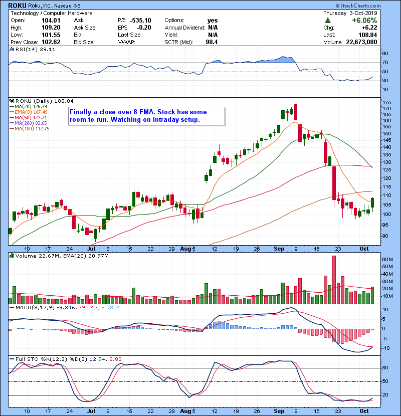Click the blue annotation about 8 EMA close
The width and height of the screenshot is (401, 416).
click(x=145, y=116)
